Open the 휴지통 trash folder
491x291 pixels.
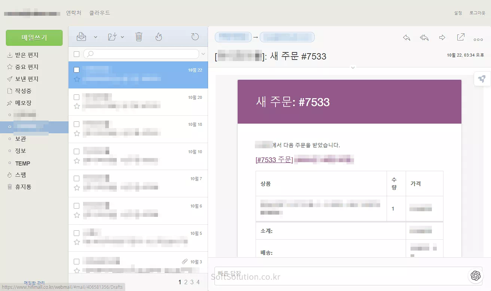[23, 187]
